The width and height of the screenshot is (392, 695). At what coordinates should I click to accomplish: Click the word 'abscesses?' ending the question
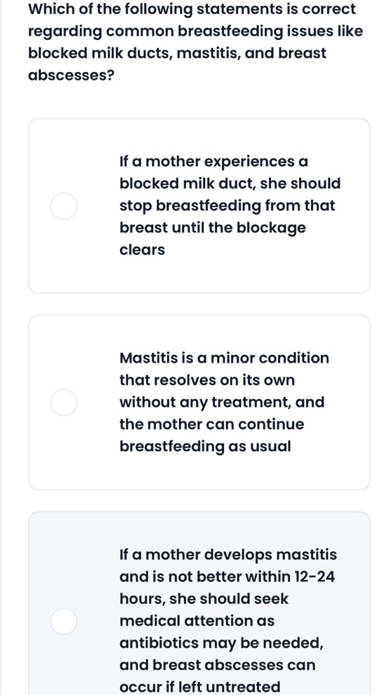tap(71, 75)
